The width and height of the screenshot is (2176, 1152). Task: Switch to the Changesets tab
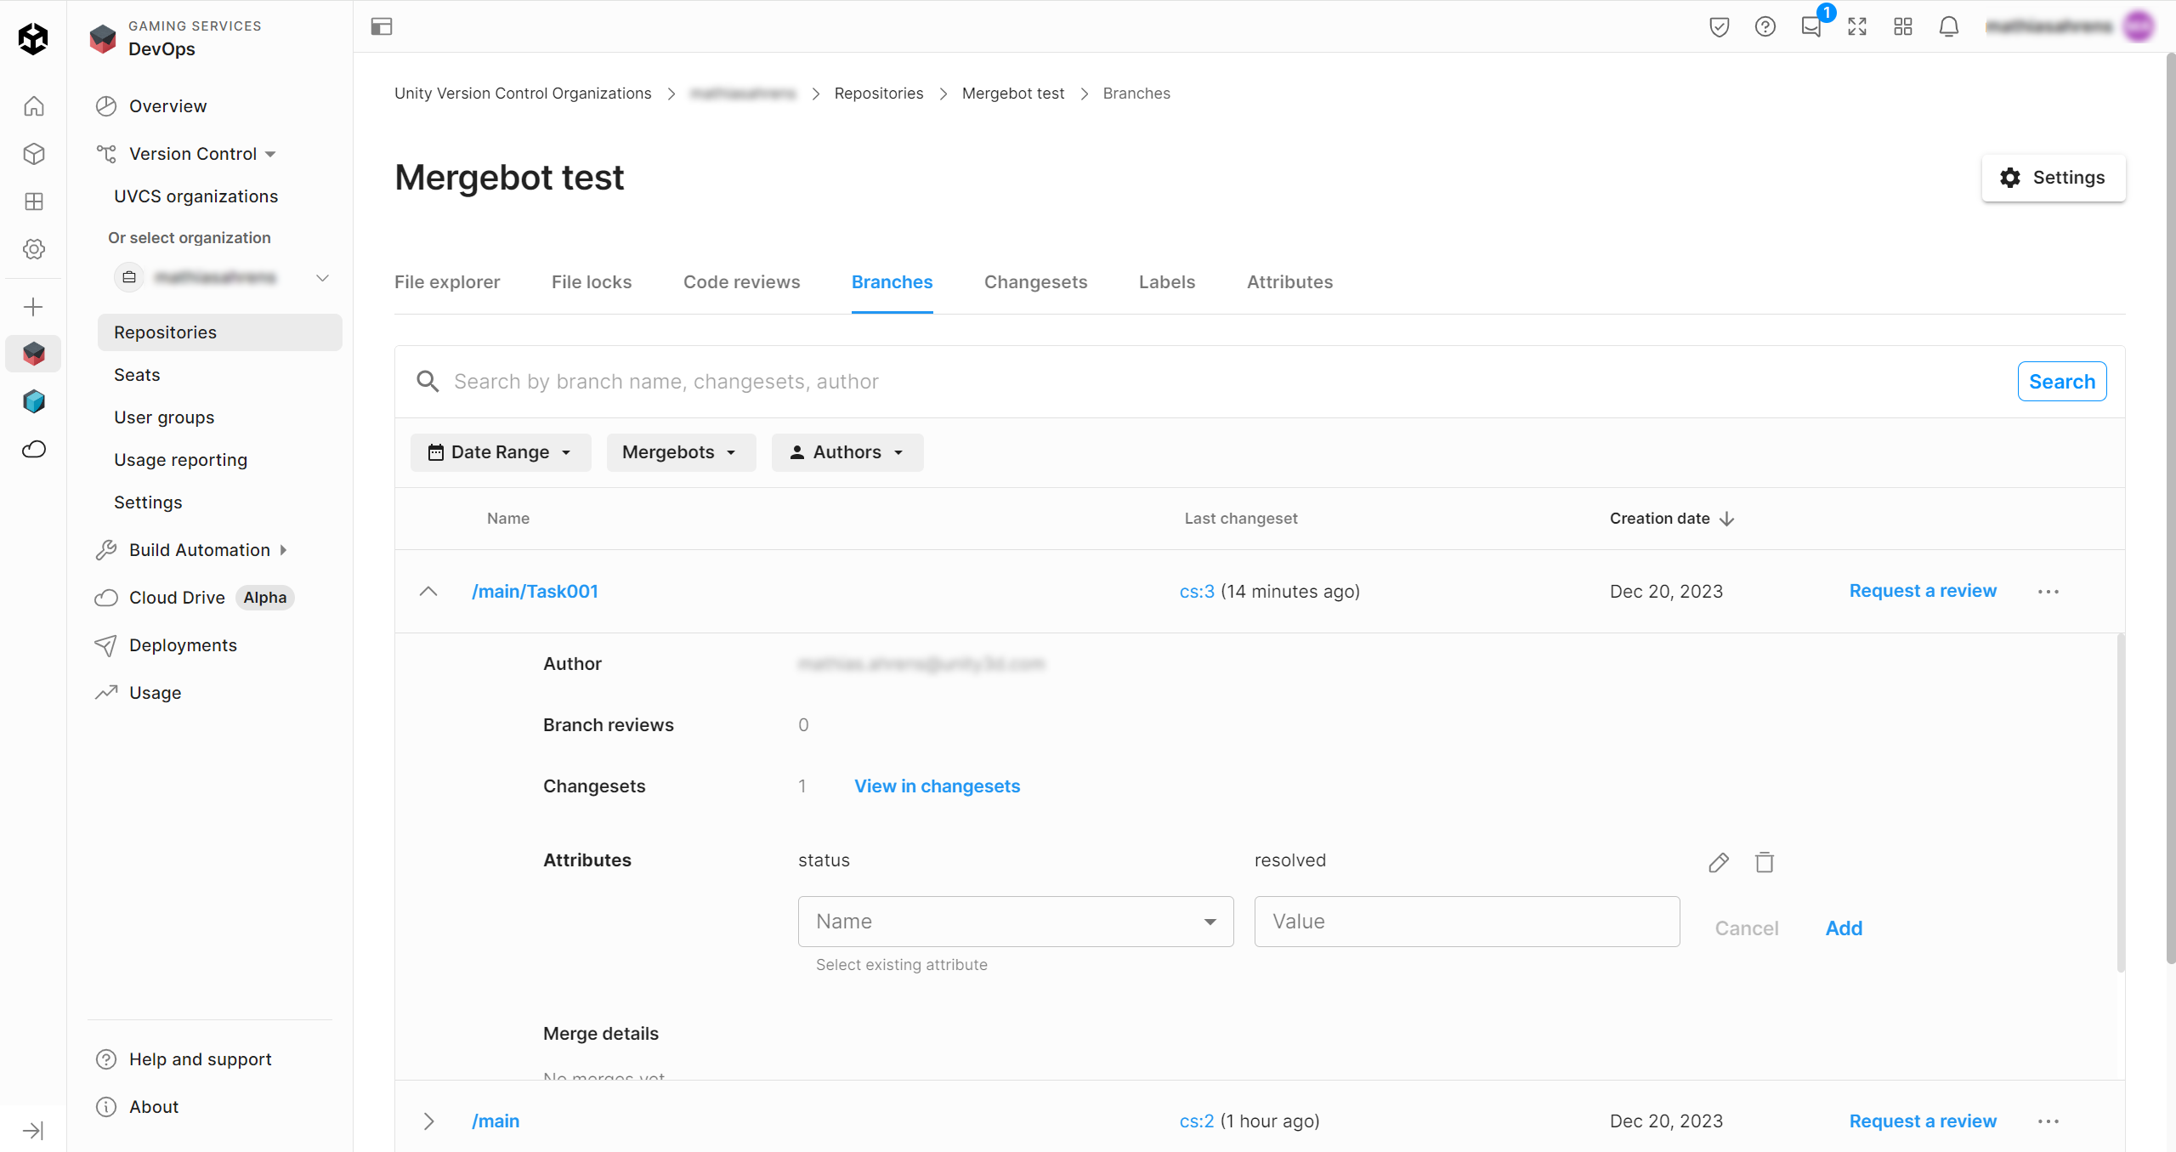[1035, 282]
